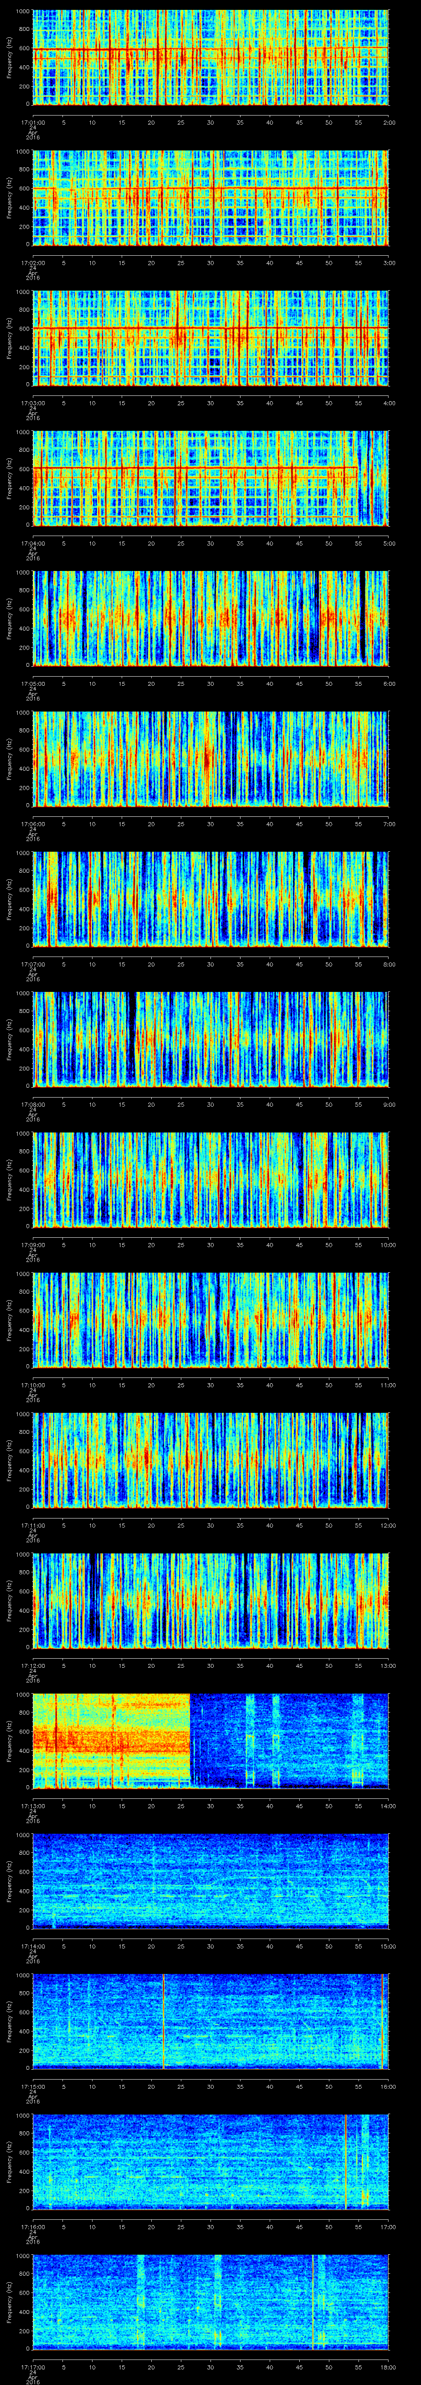Viewport: 421px width, 2385px height.
Task: Open the spectrogram panel starting at 17:12:00
Action: 211,1600
